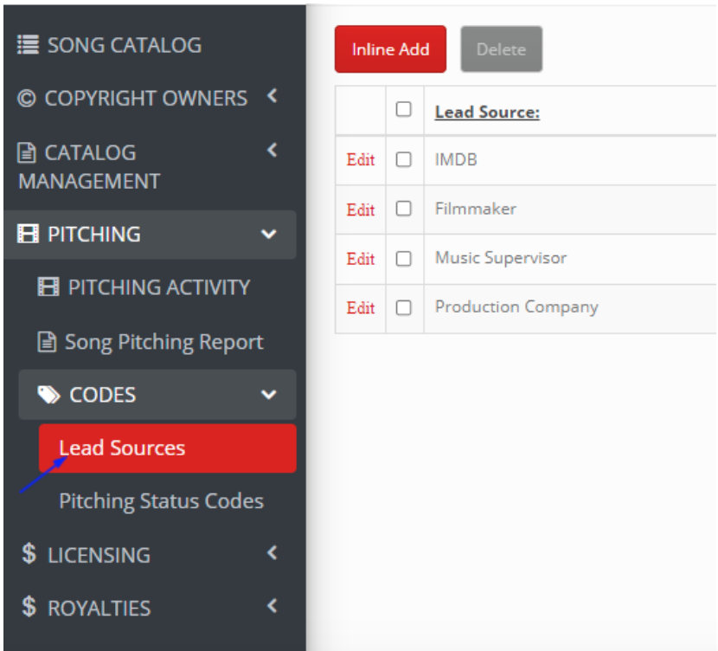Open Pitching Status Codes menu item

pos(161,500)
